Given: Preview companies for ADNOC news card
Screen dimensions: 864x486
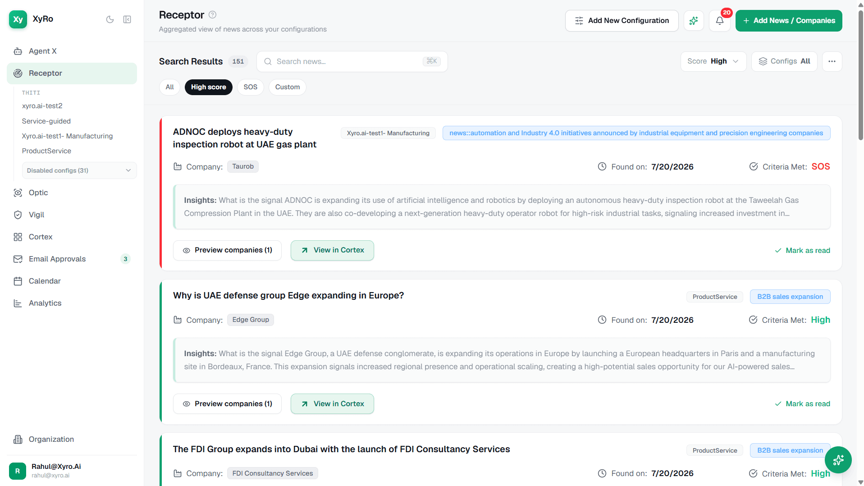Looking at the screenshot, I should [227, 250].
